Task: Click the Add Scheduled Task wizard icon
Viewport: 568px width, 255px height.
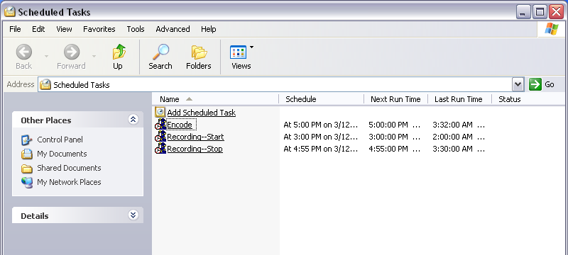Action: pyautogui.click(x=160, y=112)
